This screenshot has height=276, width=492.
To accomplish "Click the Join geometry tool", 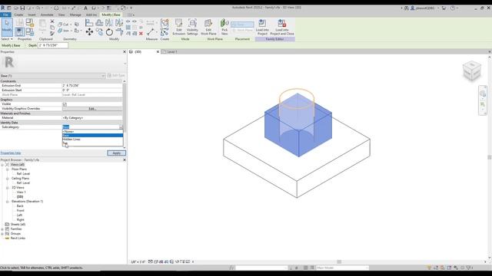I will [64, 31].
